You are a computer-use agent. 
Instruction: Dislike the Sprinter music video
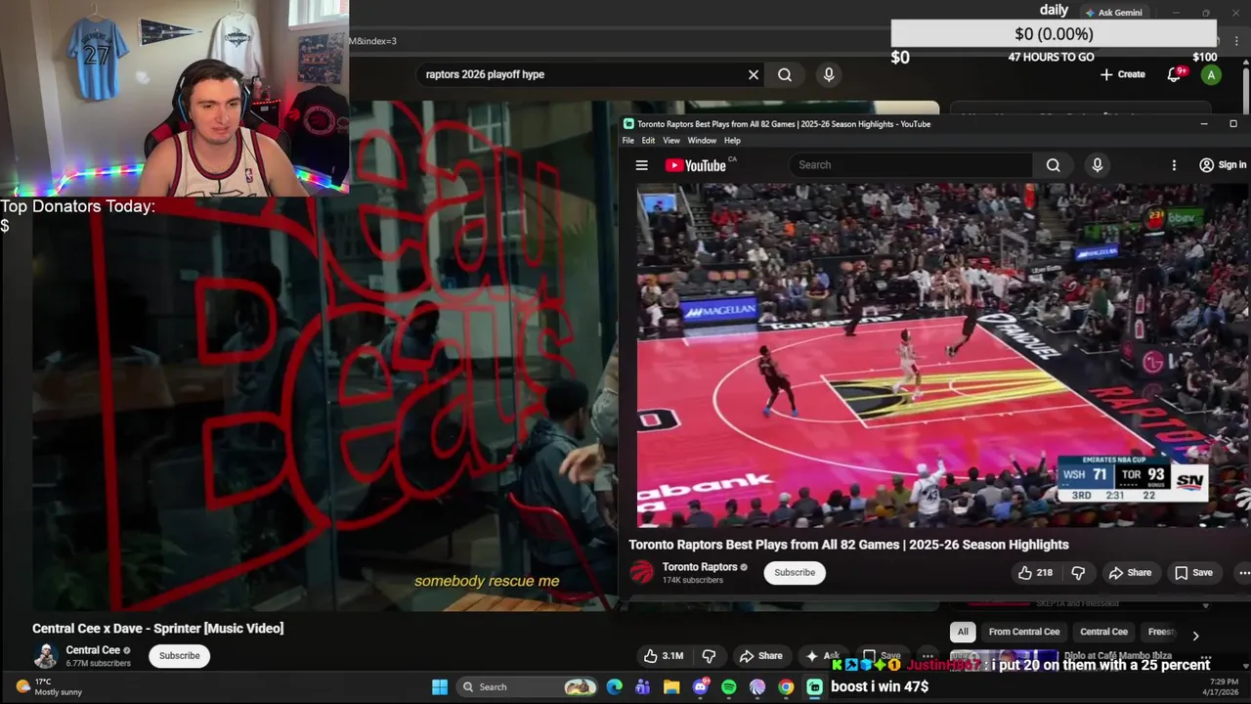pos(710,656)
